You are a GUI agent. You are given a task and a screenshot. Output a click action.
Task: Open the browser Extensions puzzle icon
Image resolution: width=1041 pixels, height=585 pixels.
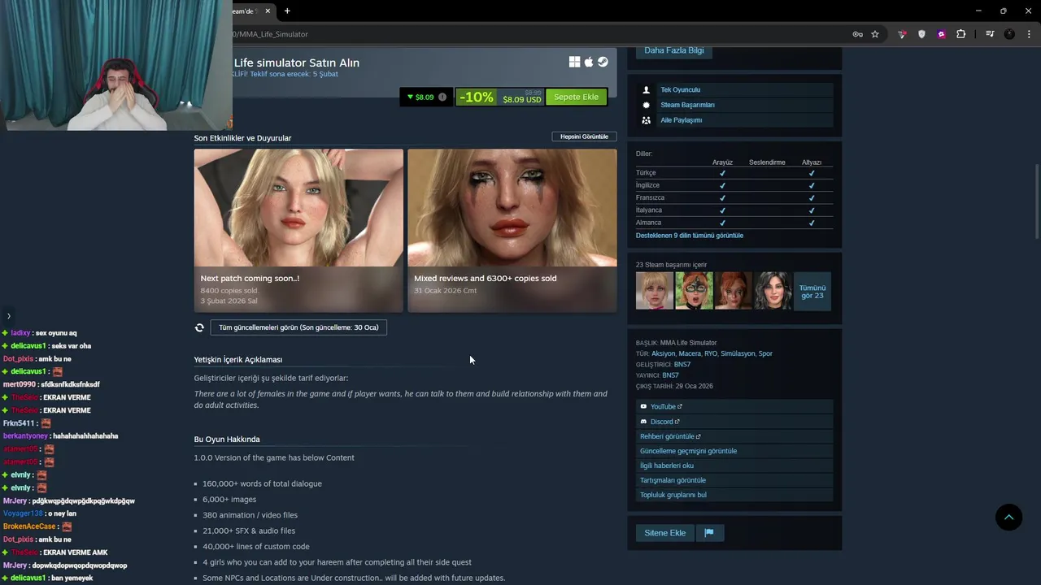[961, 34]
